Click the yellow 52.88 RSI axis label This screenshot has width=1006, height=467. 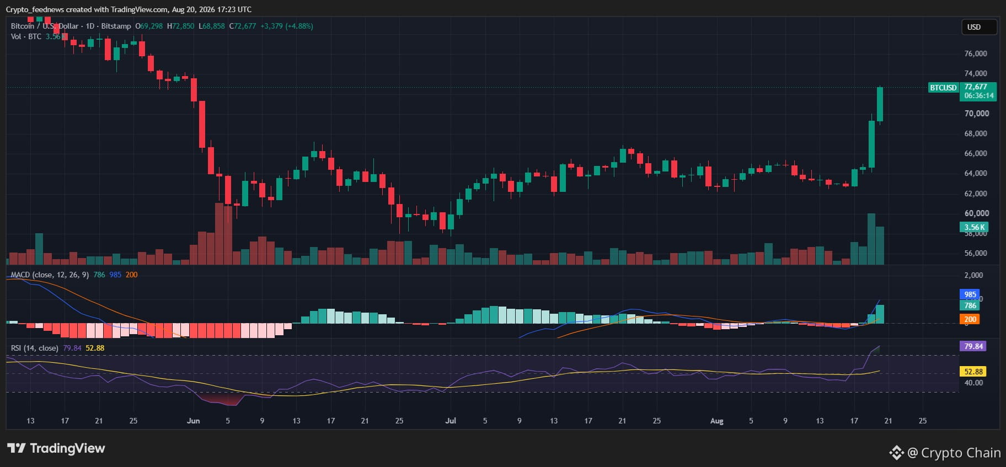point(973,372)
